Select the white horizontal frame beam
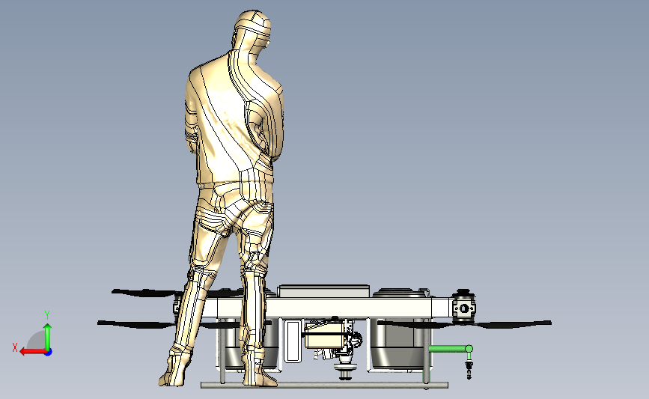649x399 pixels. [x=325, y=308]
